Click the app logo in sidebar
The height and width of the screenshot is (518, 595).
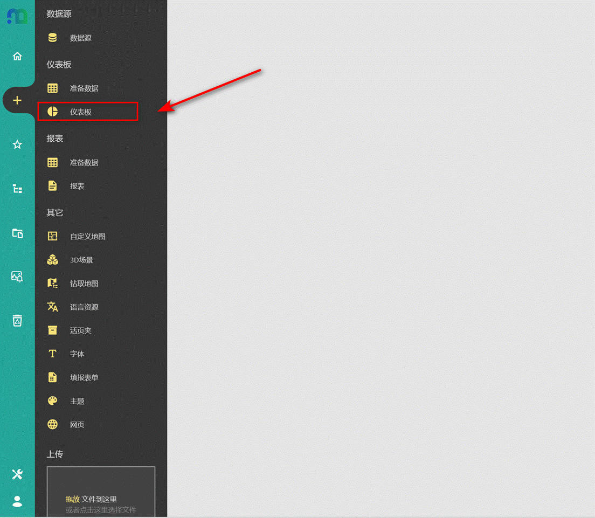pos(17,16)
